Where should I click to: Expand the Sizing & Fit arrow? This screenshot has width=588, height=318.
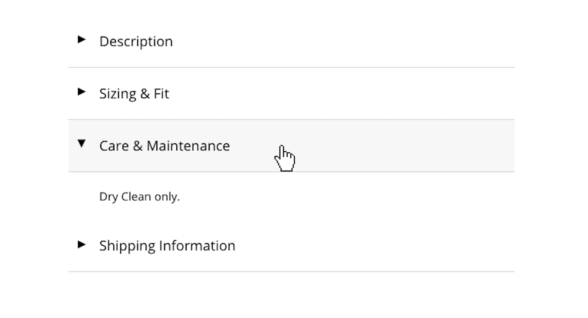pos(81,92)
